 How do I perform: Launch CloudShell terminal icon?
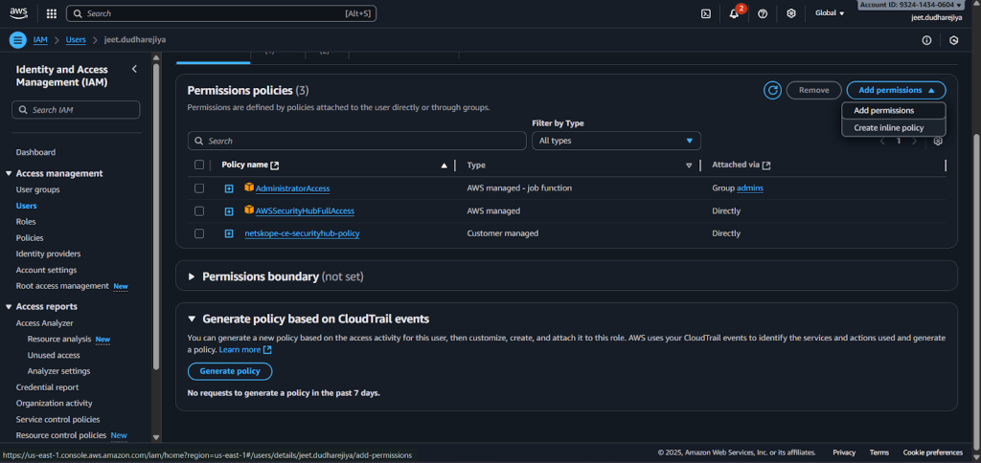706,13
